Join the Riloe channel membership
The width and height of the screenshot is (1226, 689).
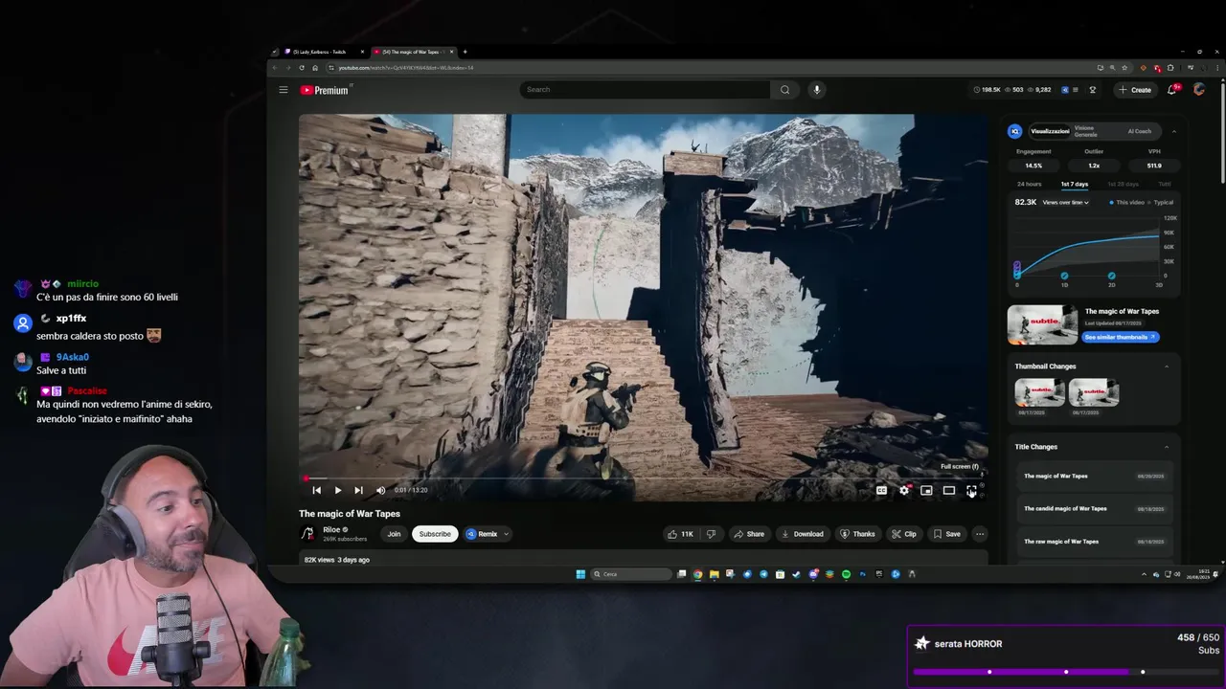click(x=394, y=534)
